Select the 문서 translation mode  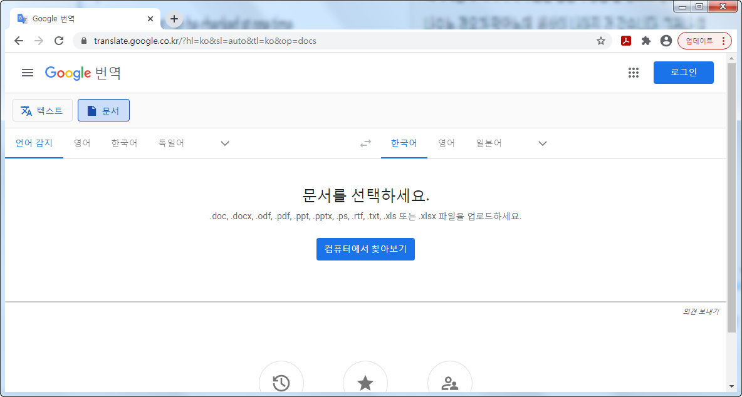point(103,111)
